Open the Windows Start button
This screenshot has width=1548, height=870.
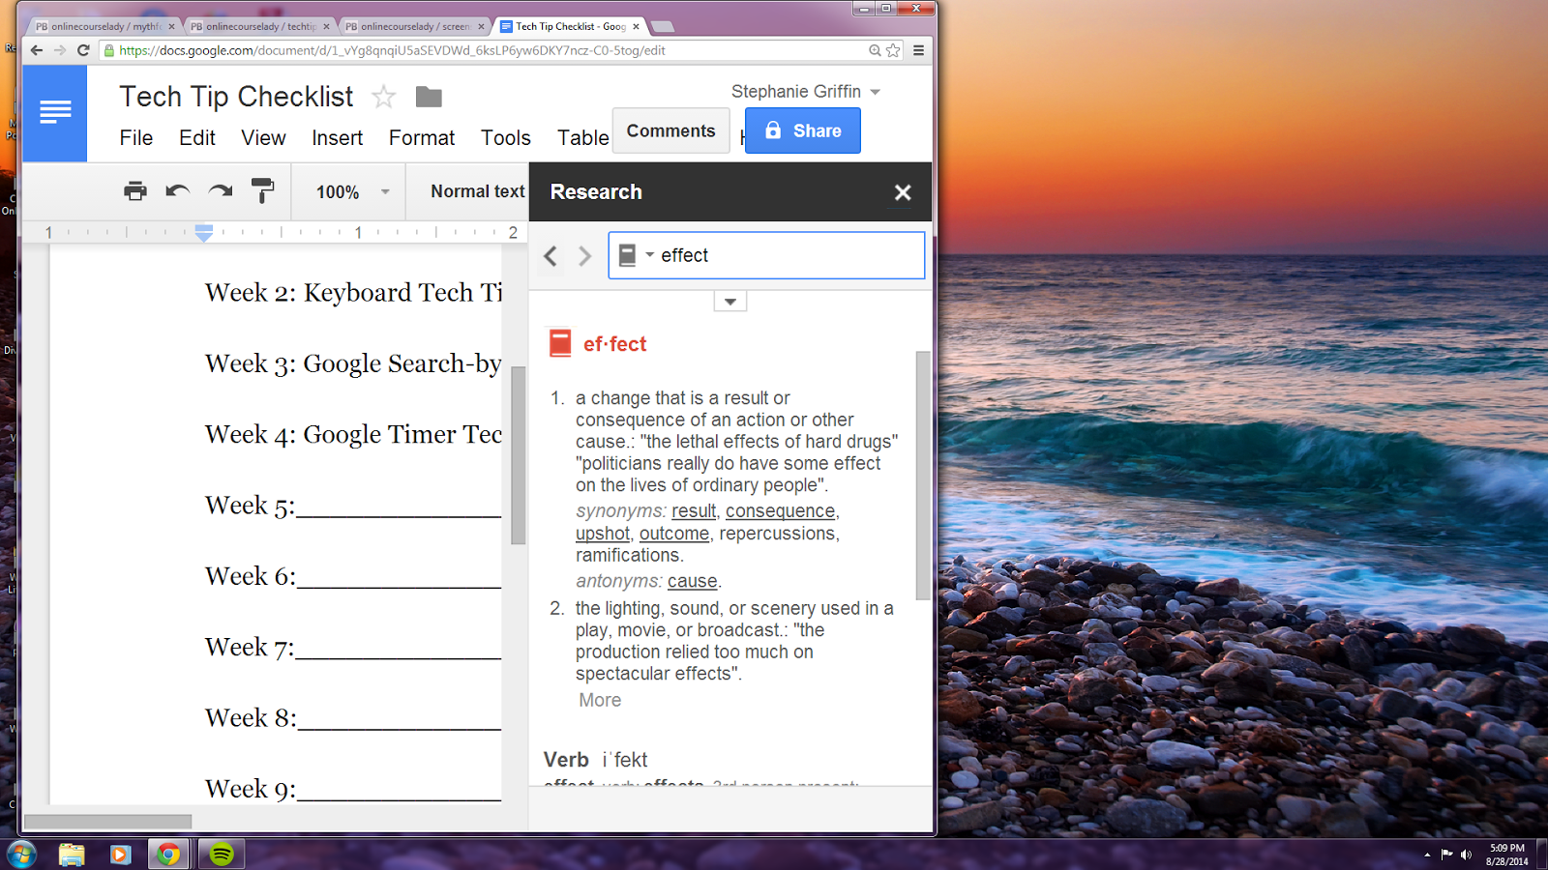point(21,855)
